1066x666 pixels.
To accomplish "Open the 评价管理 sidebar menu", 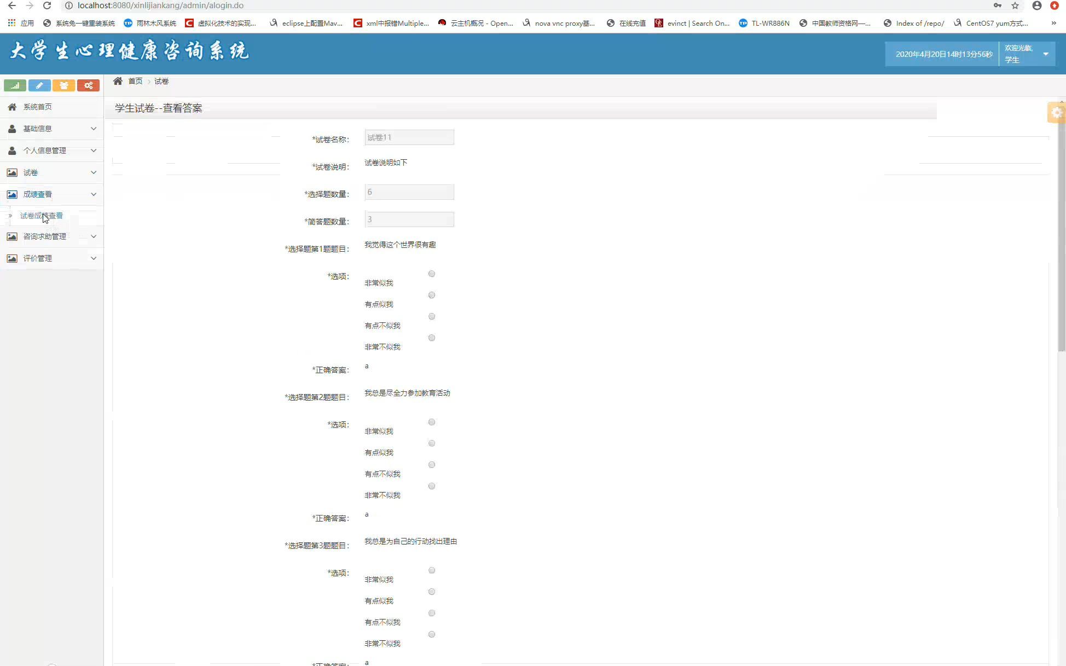I will (x=51, y=258).
